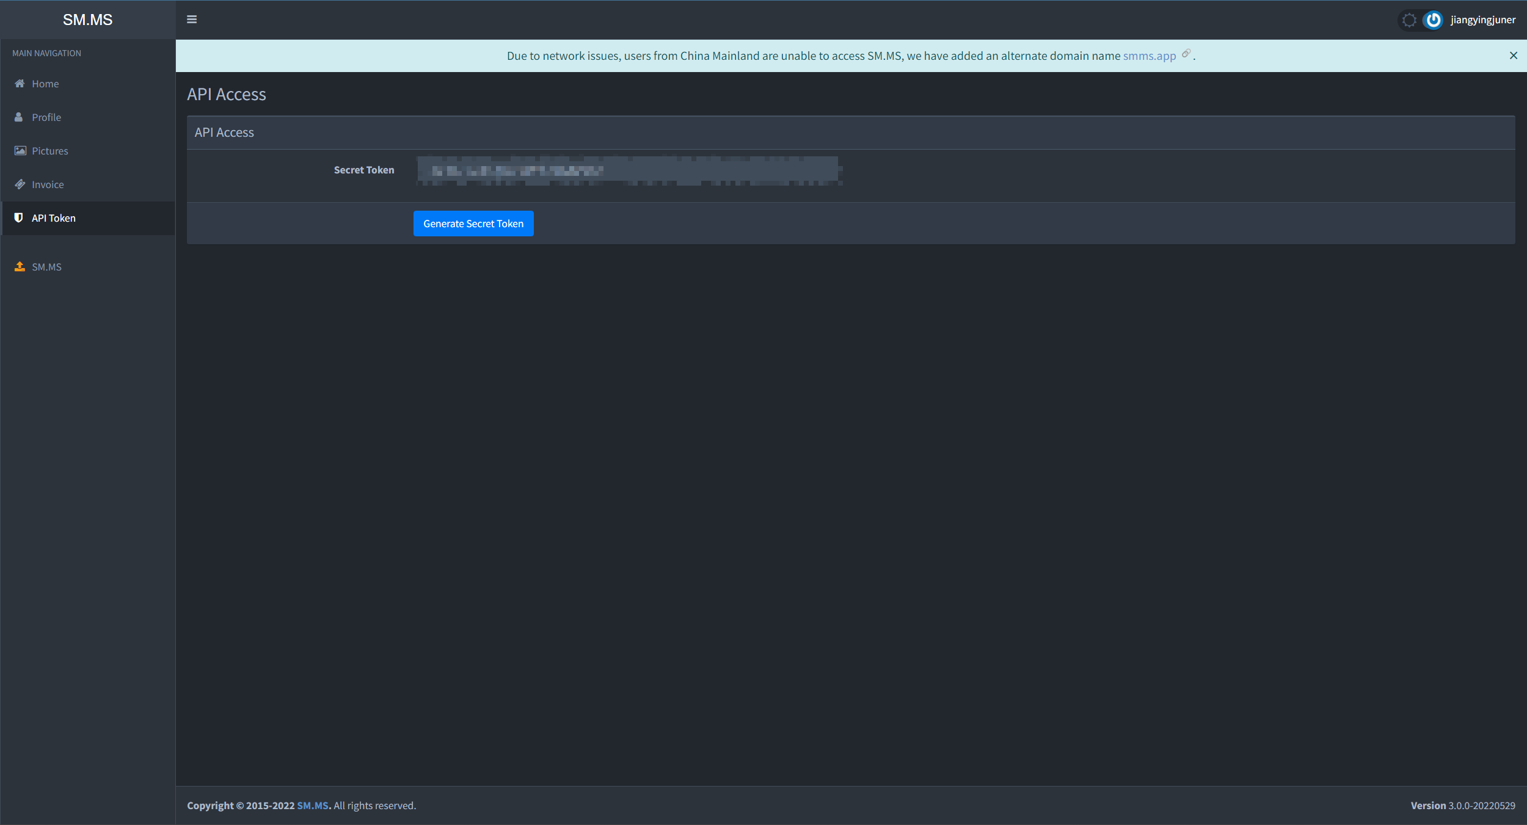Click external link icon beside smms.app
The image size is (1527, 825).
(x=1186, y=54)
